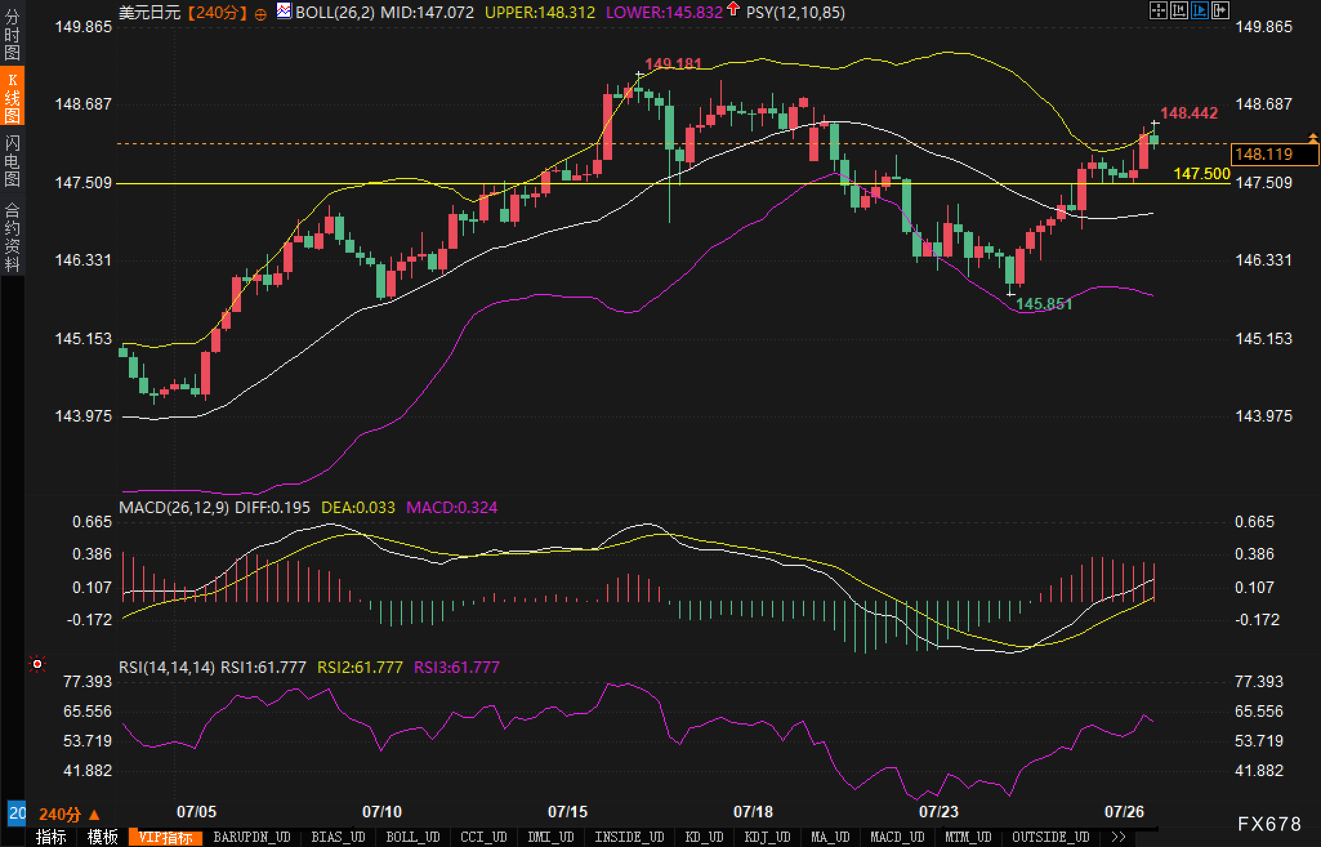Viewport: 1321px width, 847px height.
Task: Click the red up arrow beside LOWER value
Action: point(733,9)
